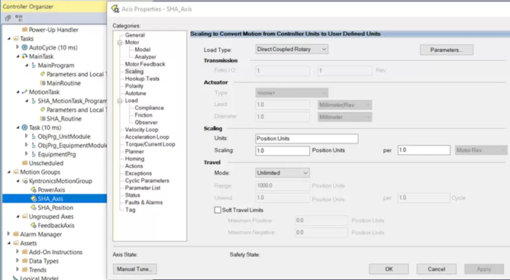Collapse the Motion Groups tree node
The image size is (510, 280).
coord(9,172)
